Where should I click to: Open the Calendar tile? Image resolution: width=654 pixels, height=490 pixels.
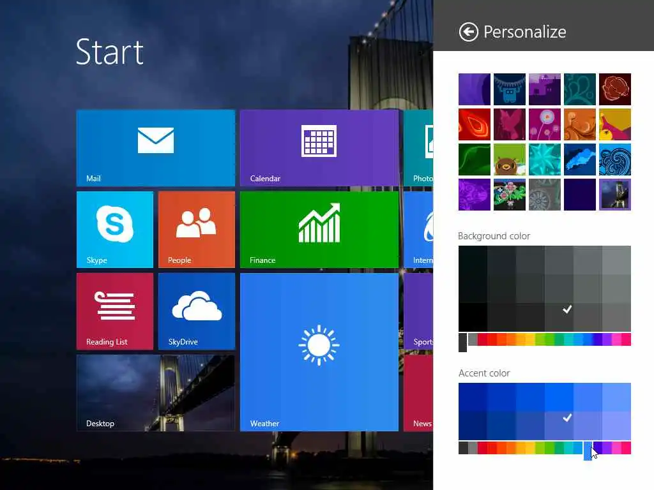click(319, 148)
